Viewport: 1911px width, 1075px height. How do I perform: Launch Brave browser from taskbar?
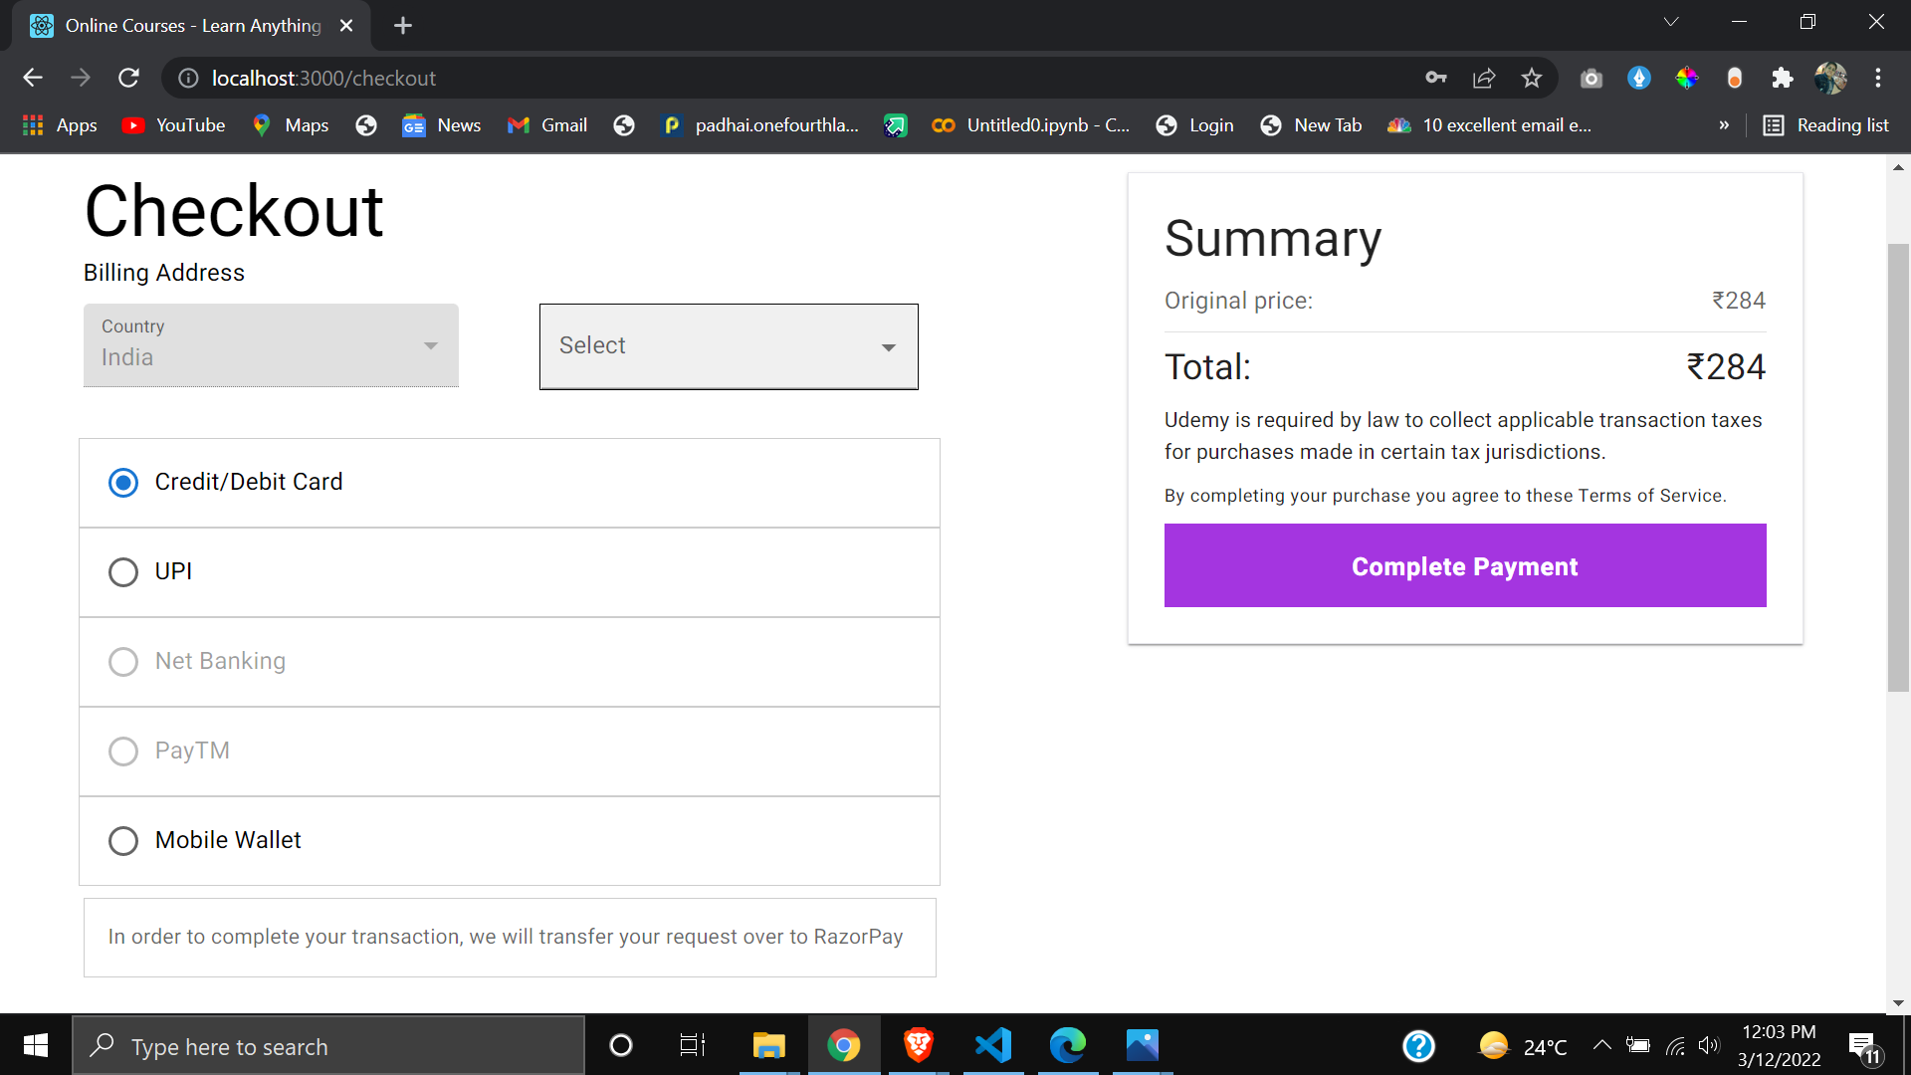(918, 1045)
